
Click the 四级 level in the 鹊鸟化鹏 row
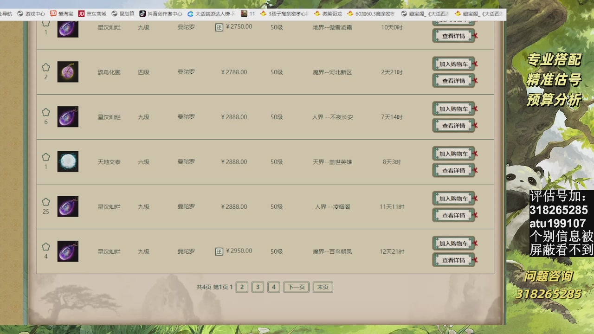144,72
